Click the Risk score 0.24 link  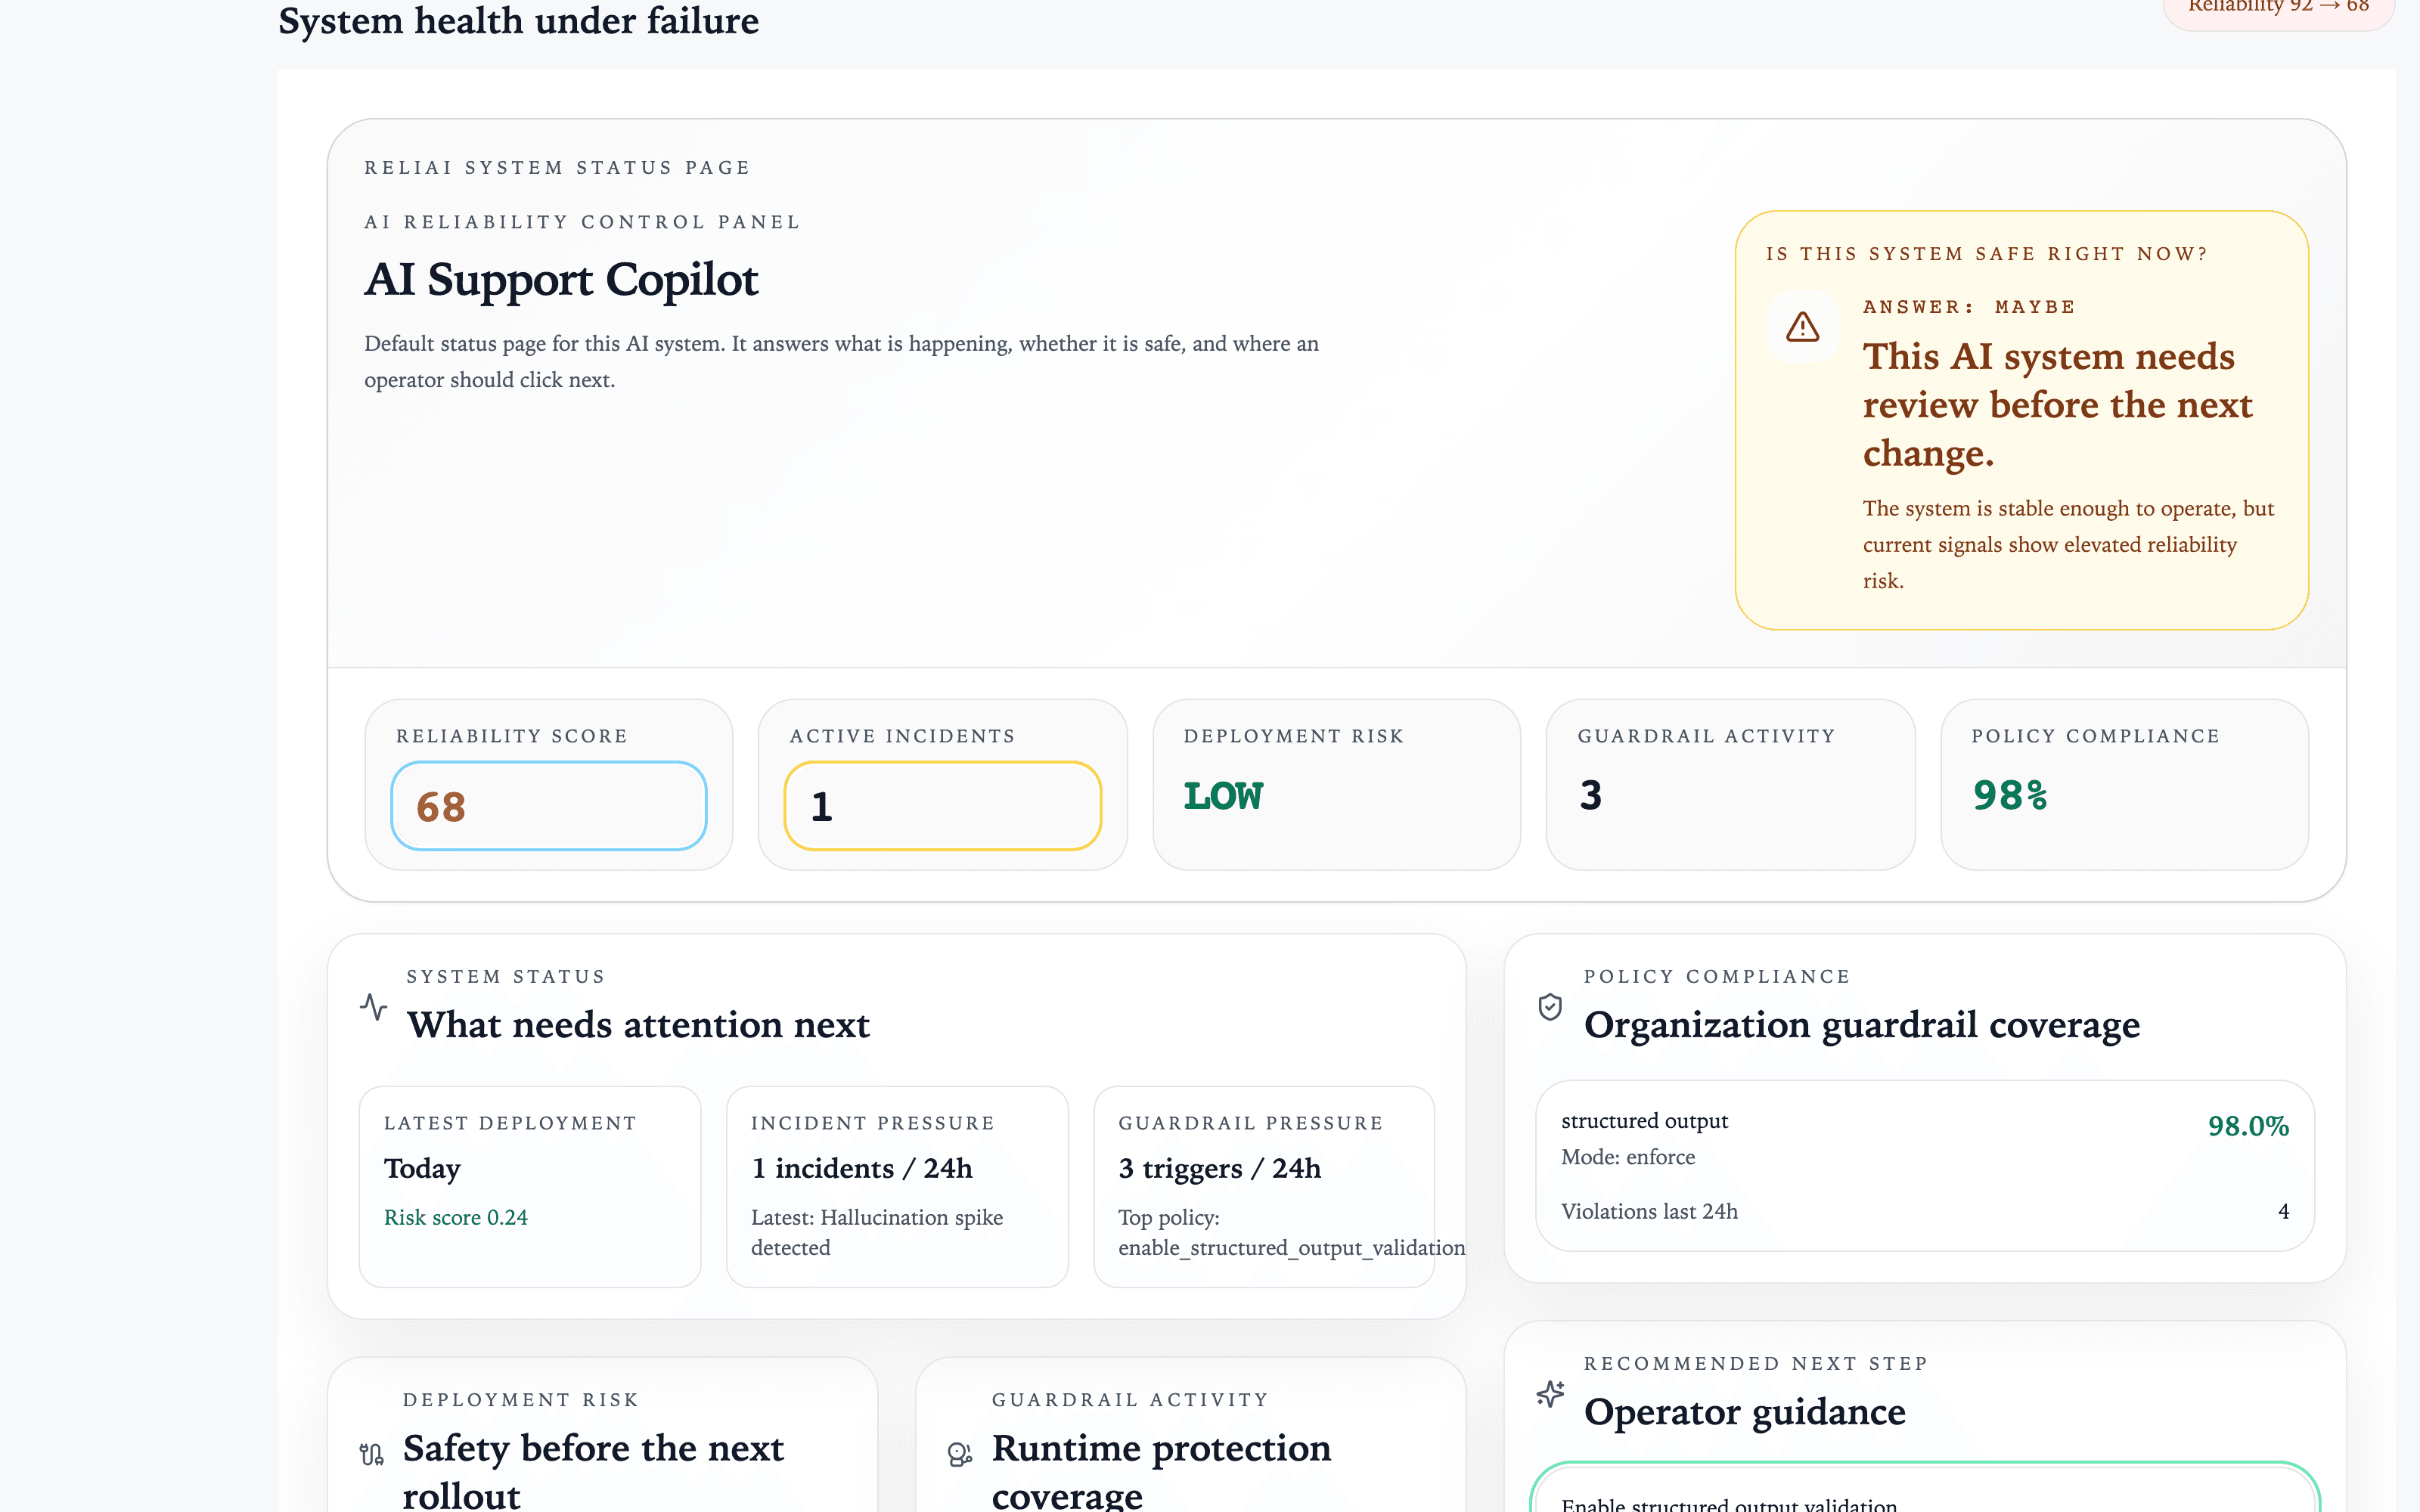click(456, 1217)
